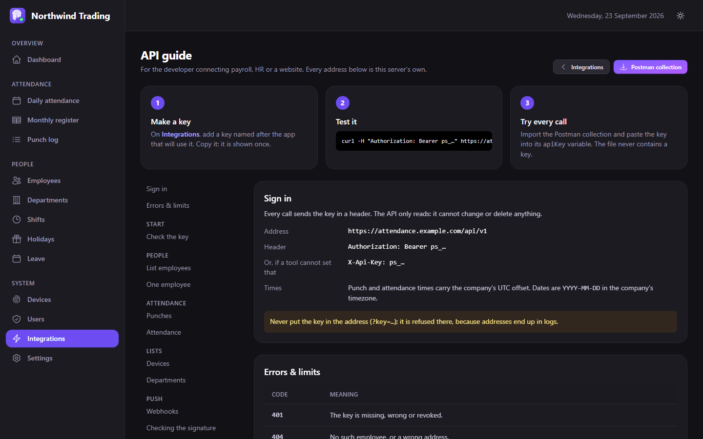Follow the Integrations link in Make a key card
The width and height of the screenshot is (703, 439).
181,134
